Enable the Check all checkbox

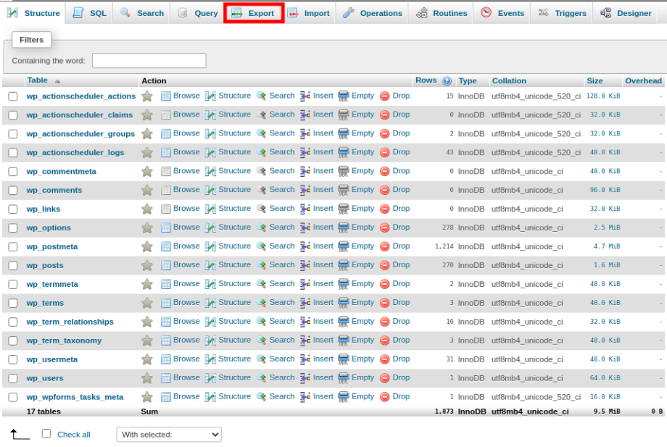pyautogui.click(x=46, y=432)
